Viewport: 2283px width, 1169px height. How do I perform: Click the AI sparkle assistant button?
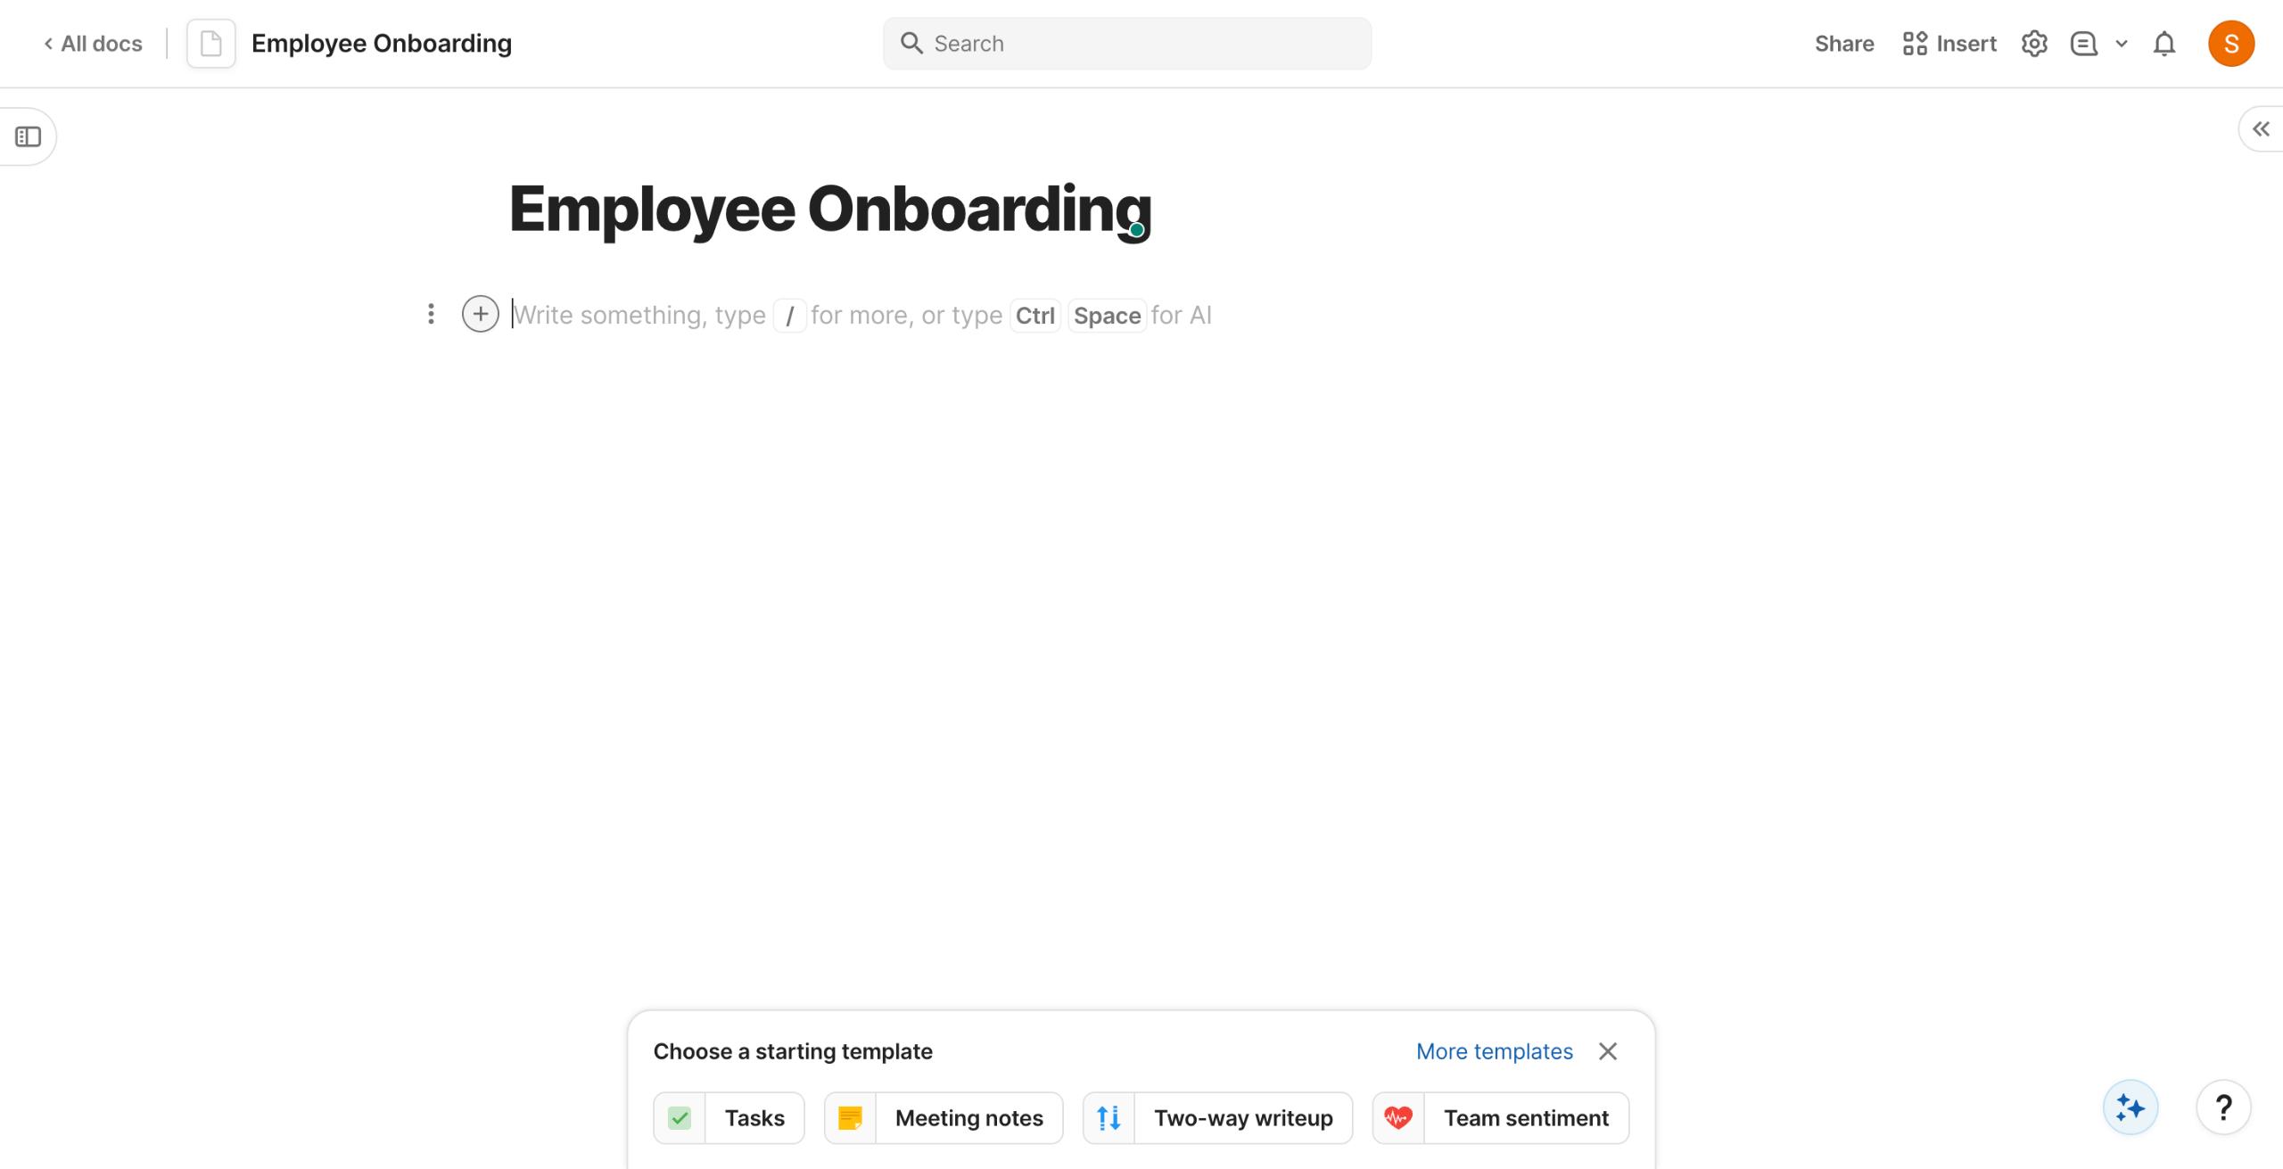[x=2130, y=1107]
